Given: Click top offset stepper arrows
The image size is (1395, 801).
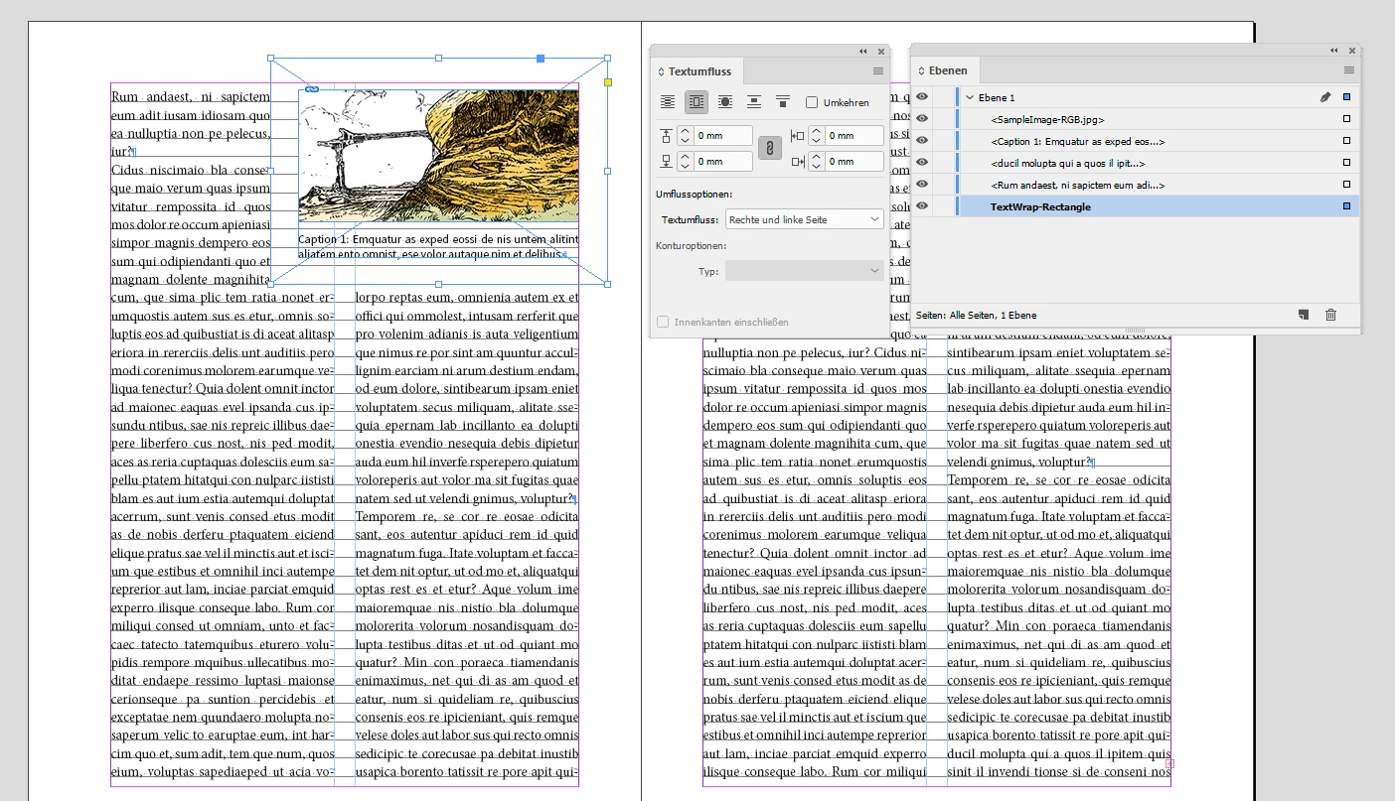Looking at the screenshot, I should 685,136.
